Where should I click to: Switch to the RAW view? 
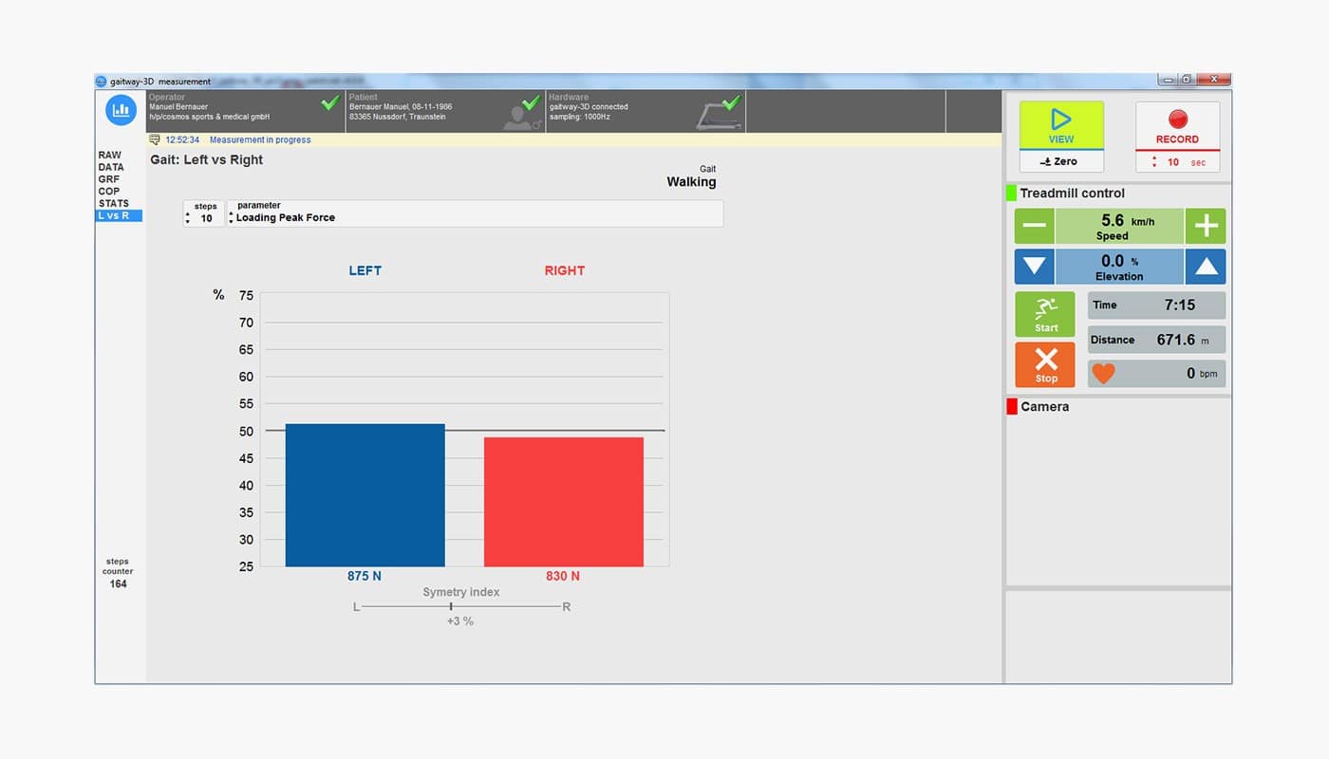[110, 155]
